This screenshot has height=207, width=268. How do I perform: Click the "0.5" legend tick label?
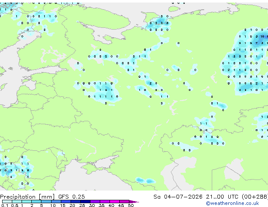tap(15, 205)
